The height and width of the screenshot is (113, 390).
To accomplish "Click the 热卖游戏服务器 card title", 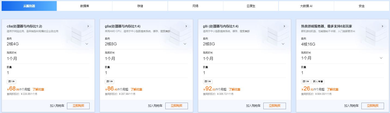I will 327,26.
